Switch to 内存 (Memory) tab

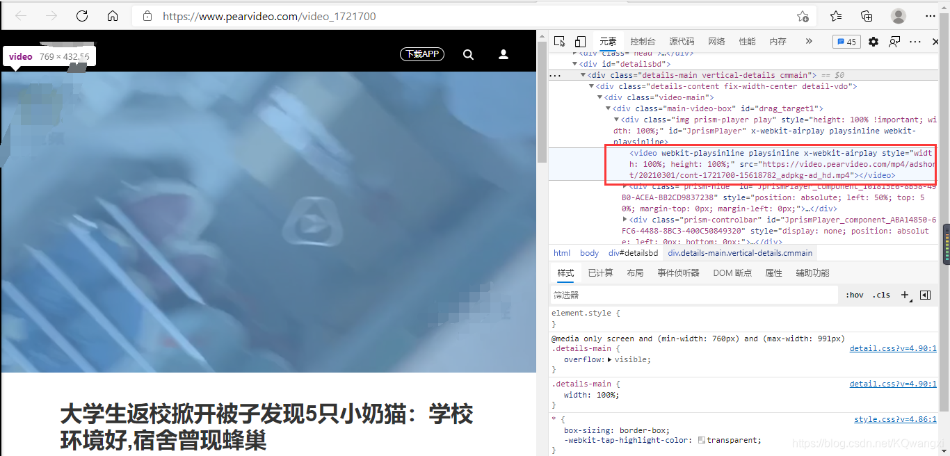[778, 42]
